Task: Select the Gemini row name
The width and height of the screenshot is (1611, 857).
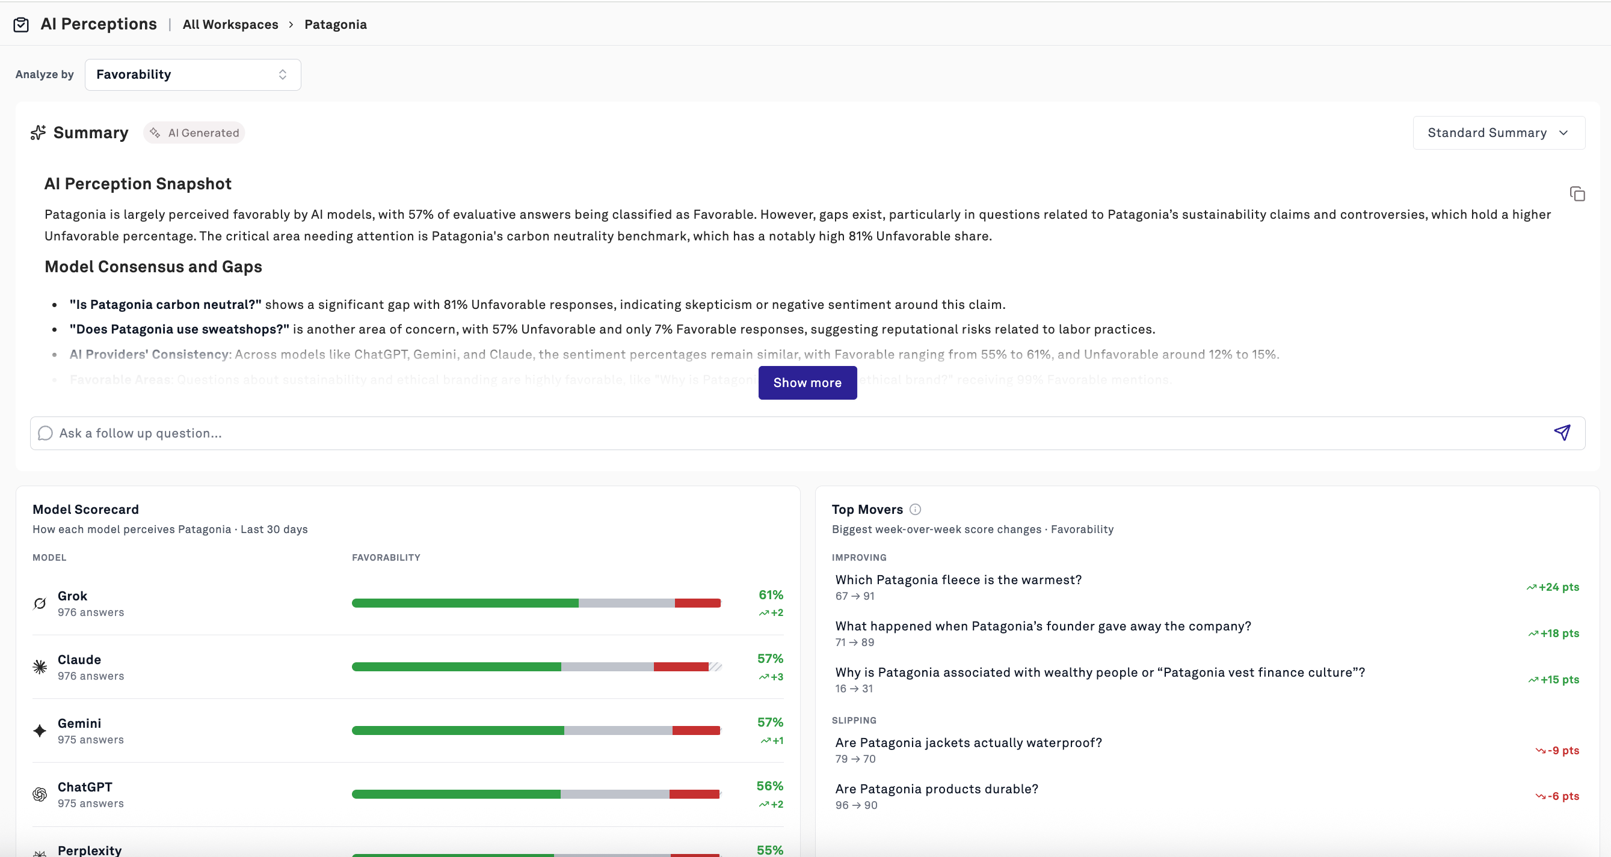Action: (79, 724)
